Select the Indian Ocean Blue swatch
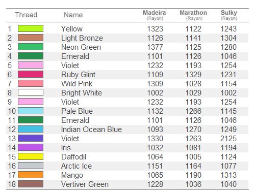Image resolution: width=255 pixels, height=195 pixels. pyautogui.click(x=31, y=129)
